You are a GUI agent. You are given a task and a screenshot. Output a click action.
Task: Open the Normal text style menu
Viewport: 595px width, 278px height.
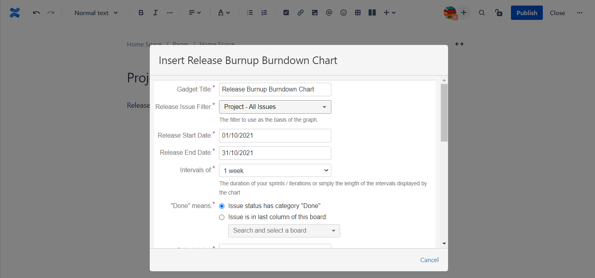click(x=96, y=13)
